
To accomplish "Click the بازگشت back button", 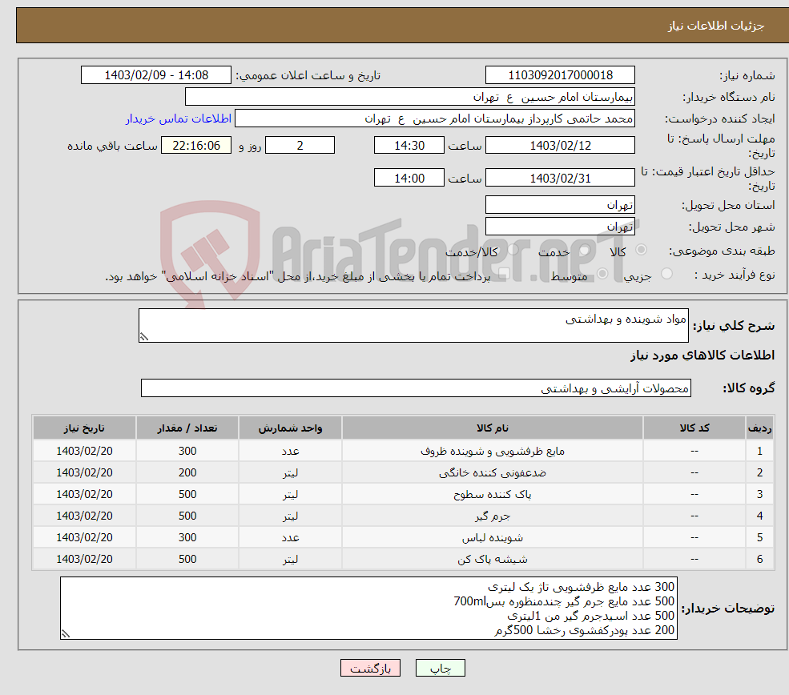I will click(370, 668).
